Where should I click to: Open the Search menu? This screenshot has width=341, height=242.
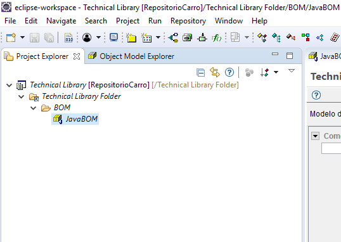click(96, 21)
